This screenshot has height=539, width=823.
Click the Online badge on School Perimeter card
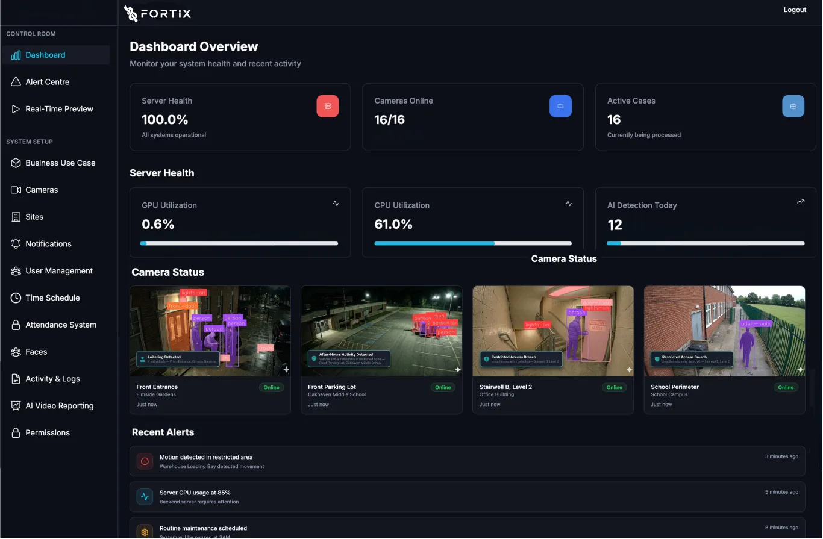click(786, 387)
